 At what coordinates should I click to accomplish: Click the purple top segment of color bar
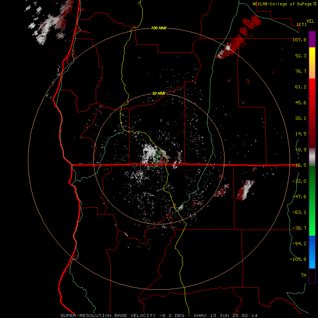(312, 39)
